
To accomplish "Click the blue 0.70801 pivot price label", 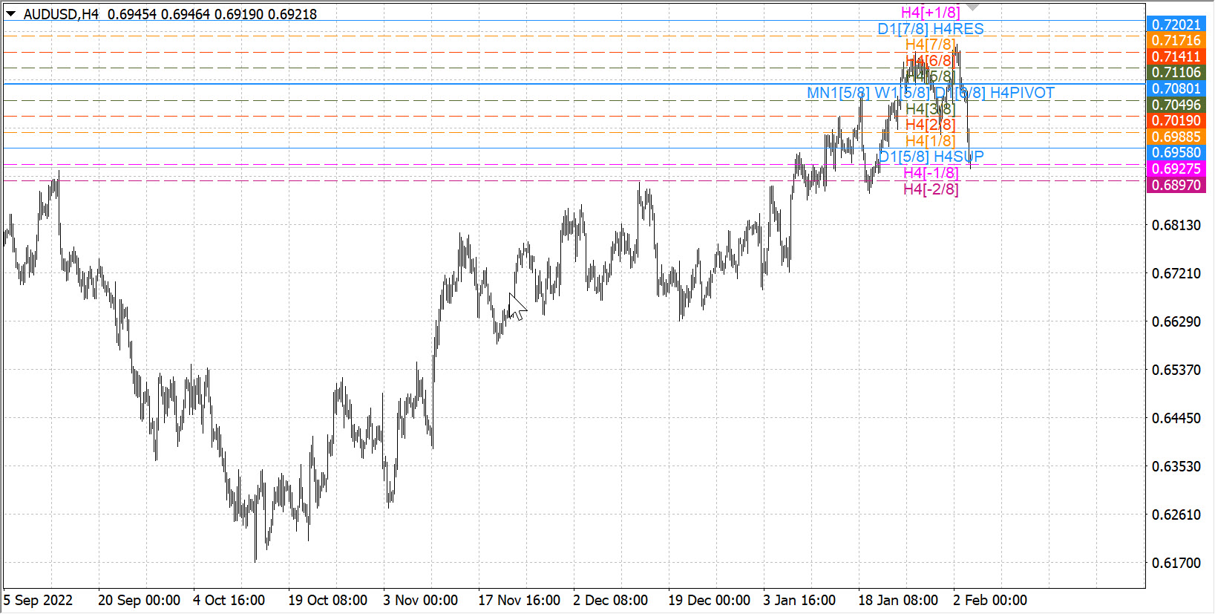I will click(1176, 89).
